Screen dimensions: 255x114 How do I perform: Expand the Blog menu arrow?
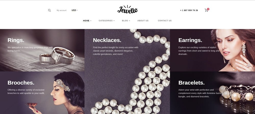[130, 21]
